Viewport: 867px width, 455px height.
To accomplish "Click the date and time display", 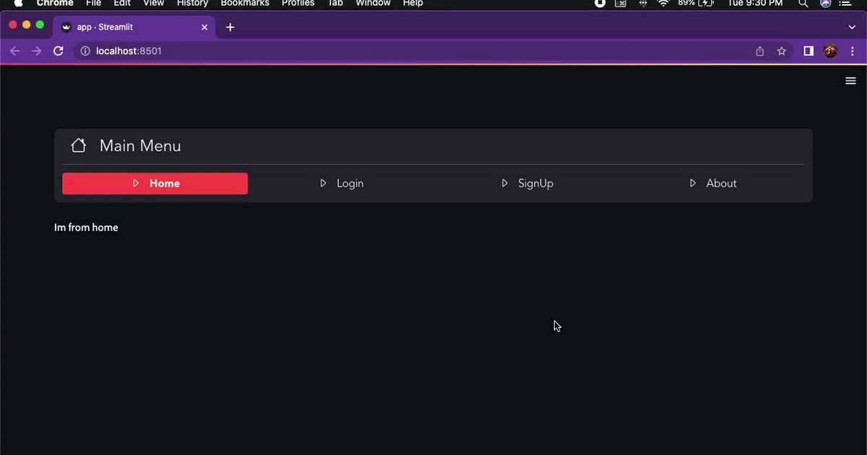I will click(755, 3).
